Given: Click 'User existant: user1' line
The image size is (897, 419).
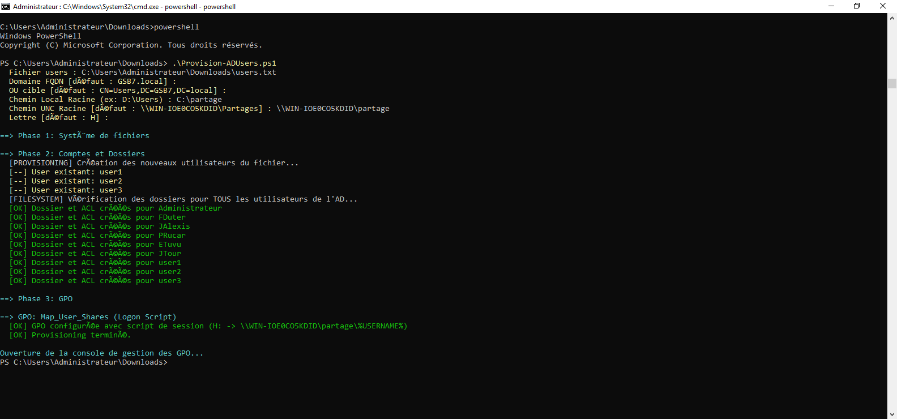Looking at the screenshot, I should pos(66,172).
